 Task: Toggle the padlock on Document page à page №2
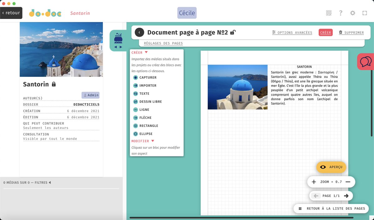click(x=234, y=32)
